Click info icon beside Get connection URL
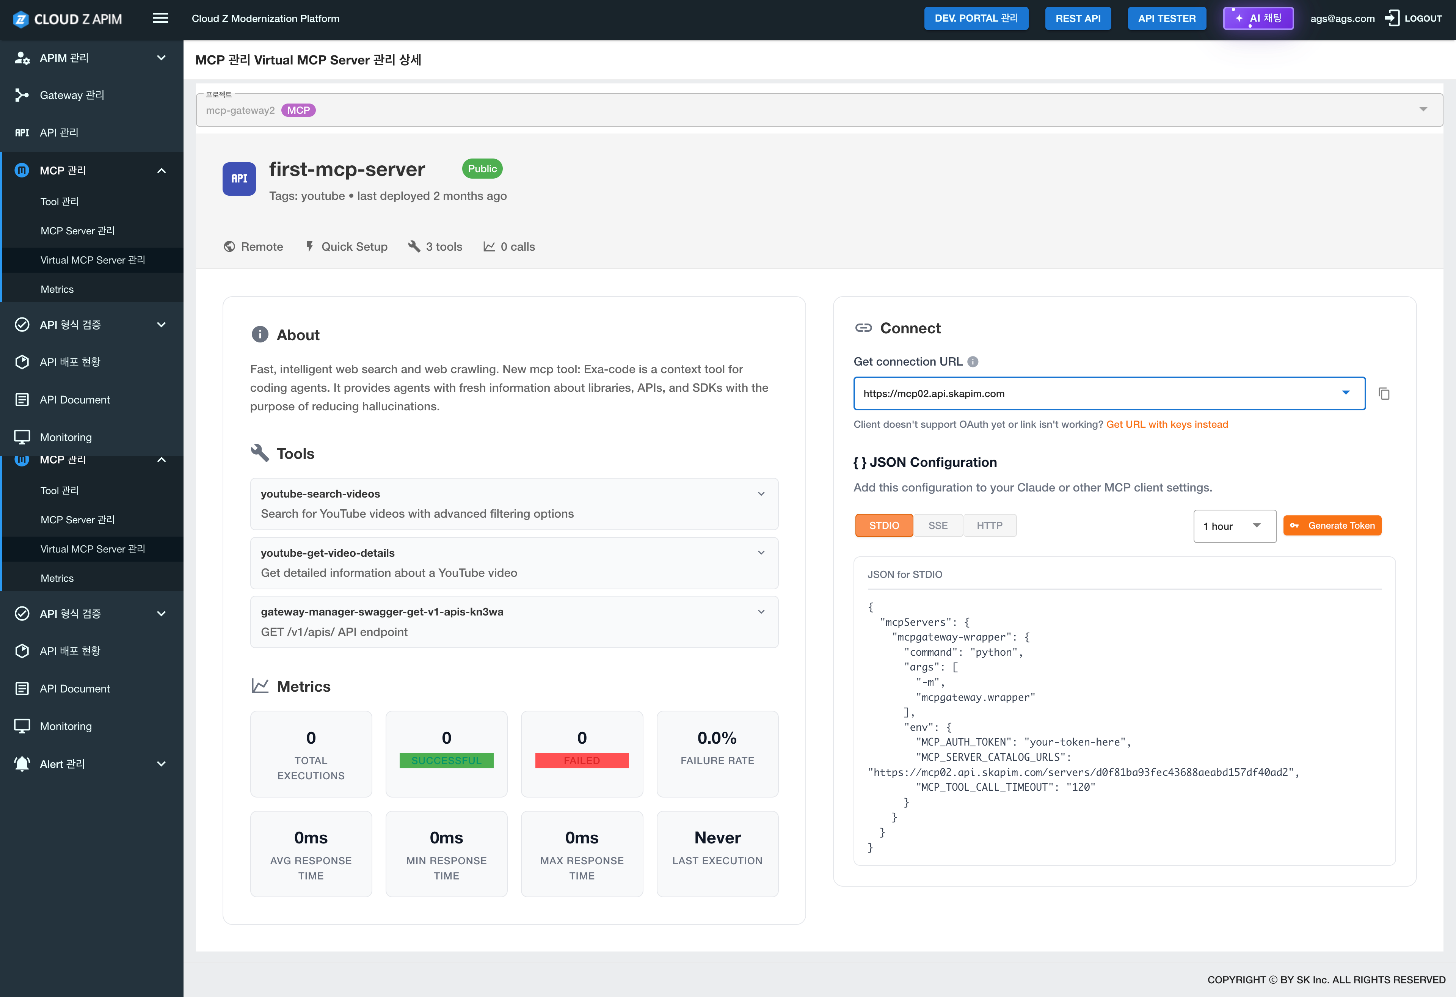The height and width of the screenshot is (997, 1456). click(973, 361)
